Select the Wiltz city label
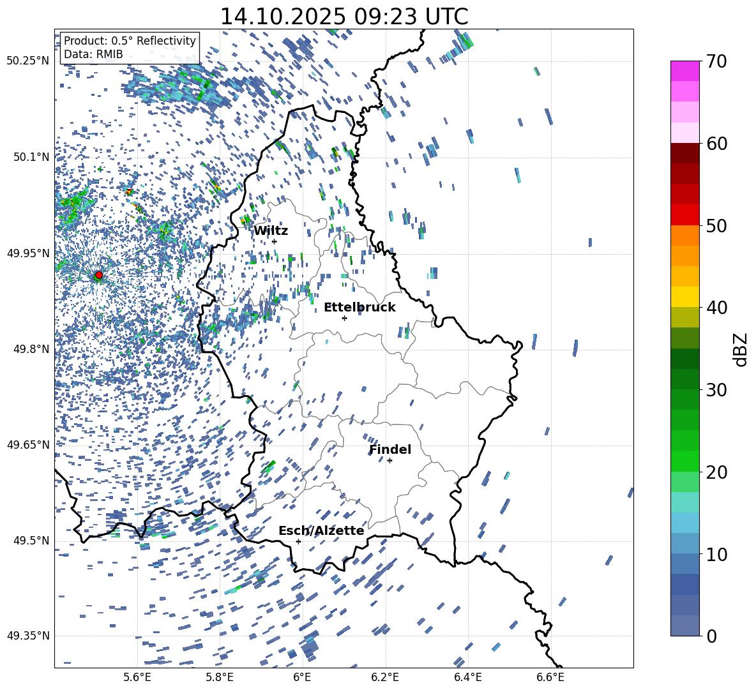The height and width of the screenshot is (690, 756). [271, 231]
